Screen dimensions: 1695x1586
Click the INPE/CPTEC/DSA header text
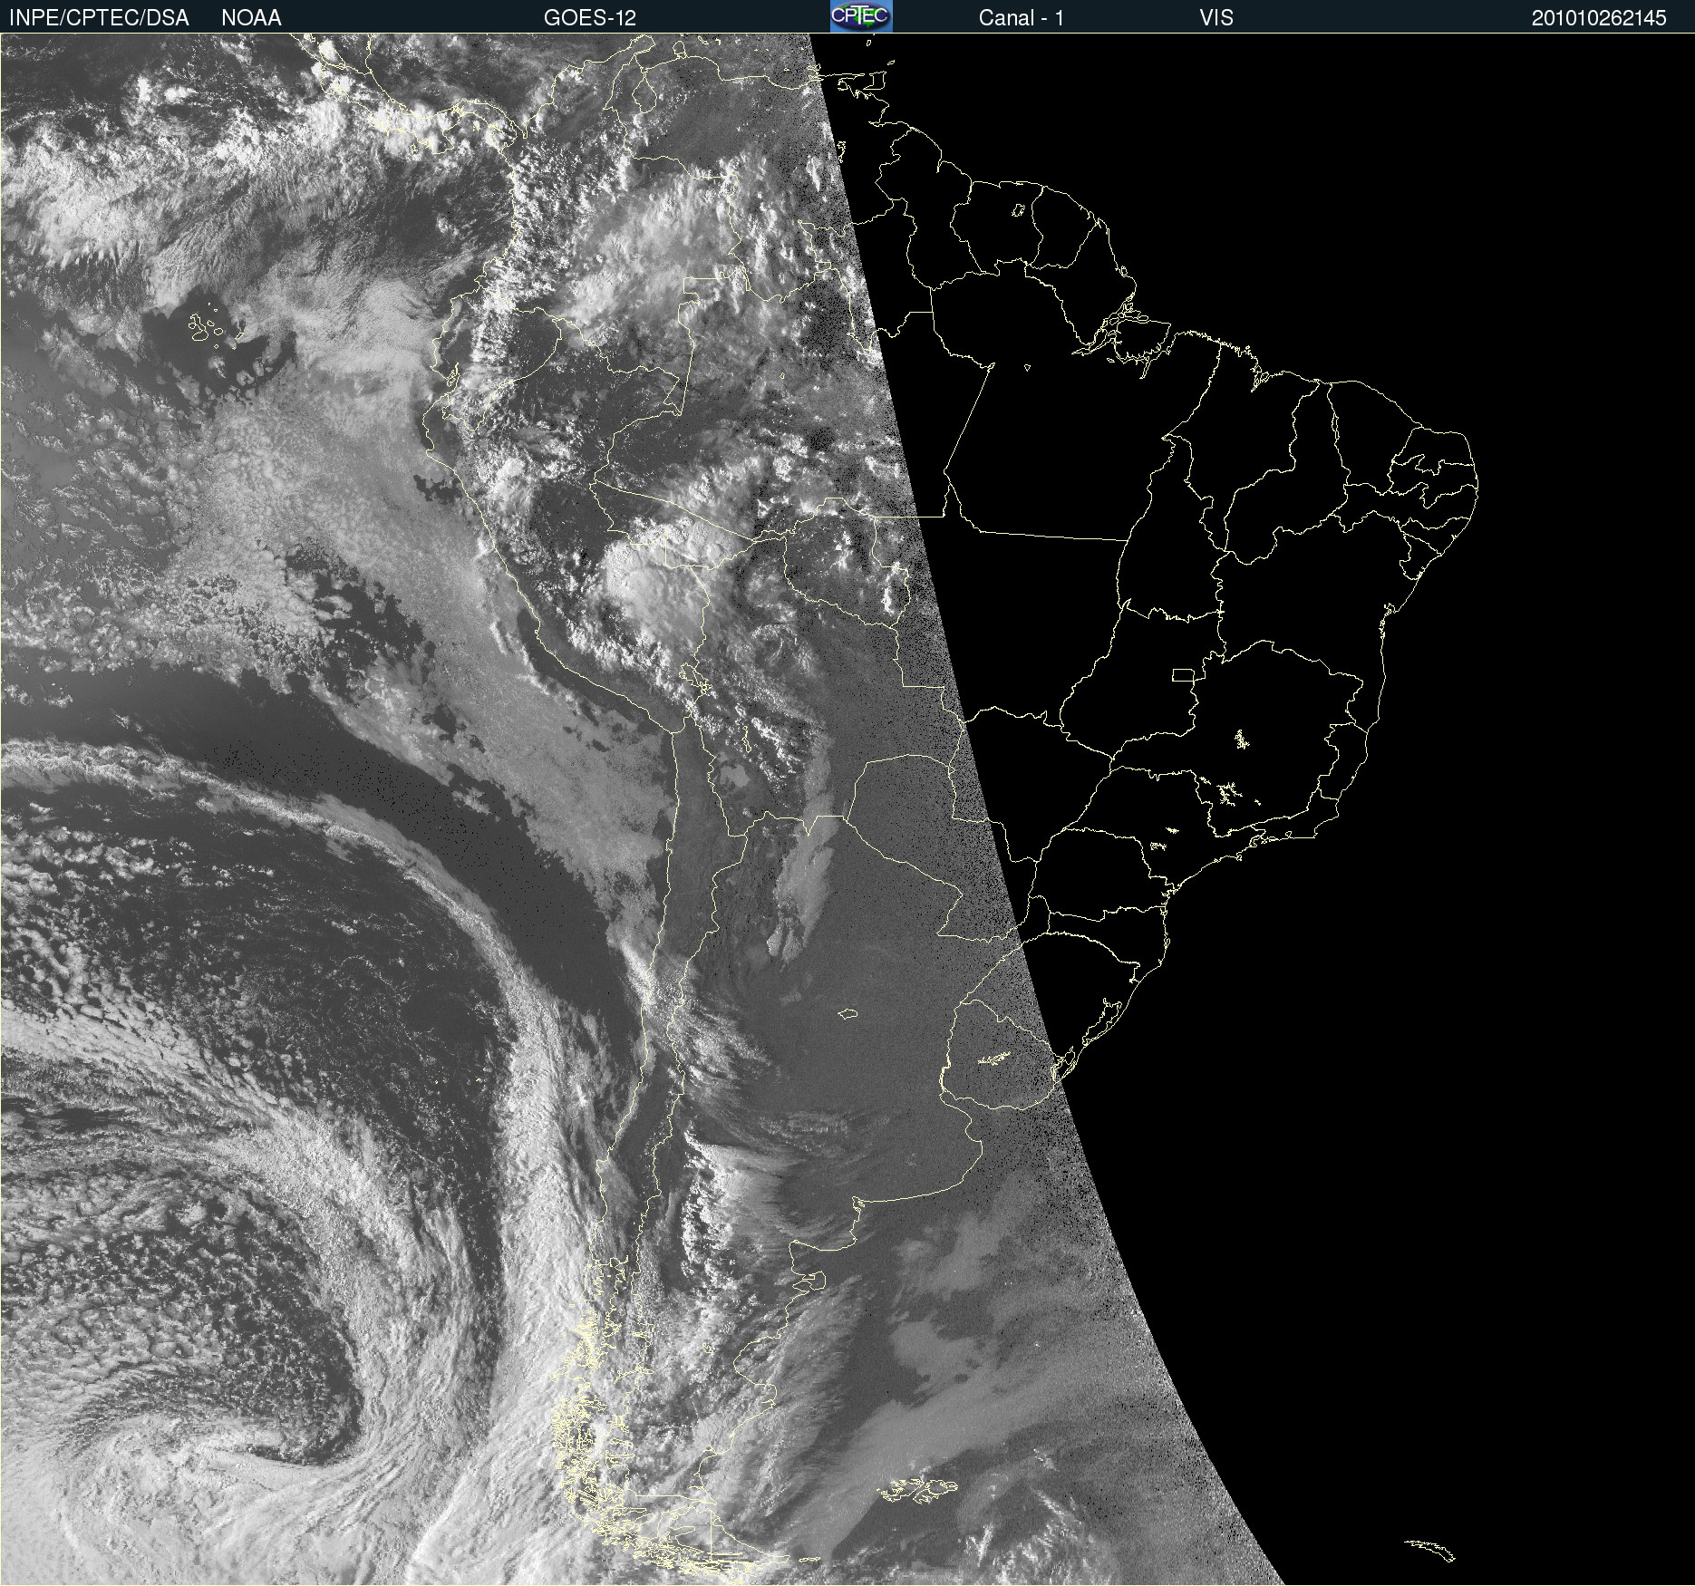[99, 18]
